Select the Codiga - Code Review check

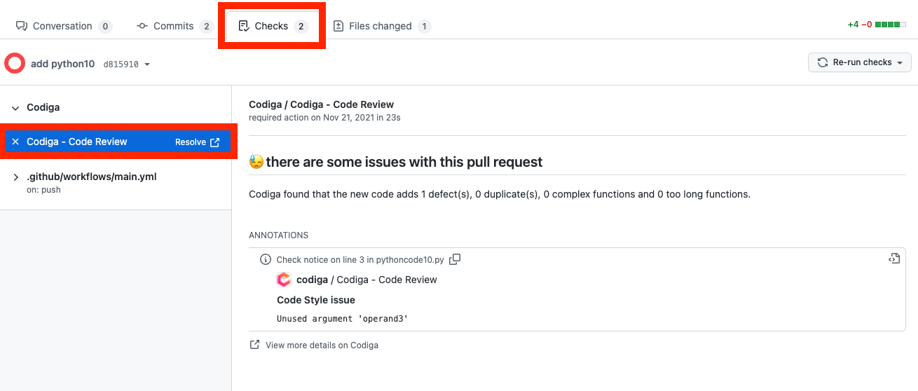click(77, 142)
